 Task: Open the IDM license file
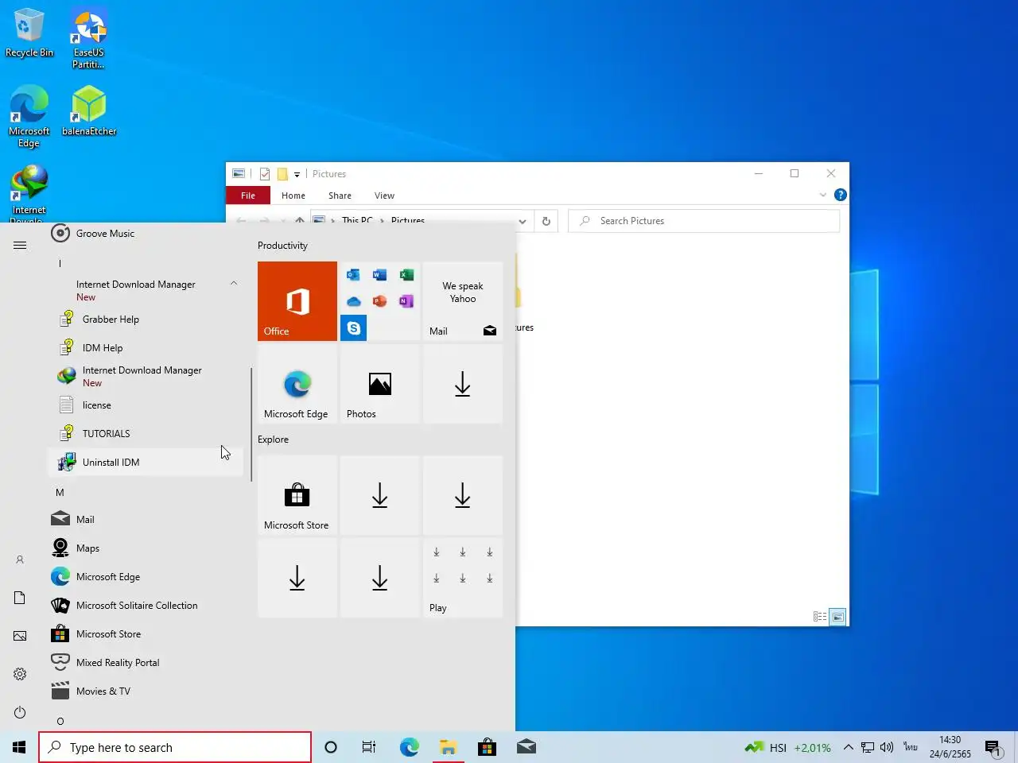click(x=146, y=405)
